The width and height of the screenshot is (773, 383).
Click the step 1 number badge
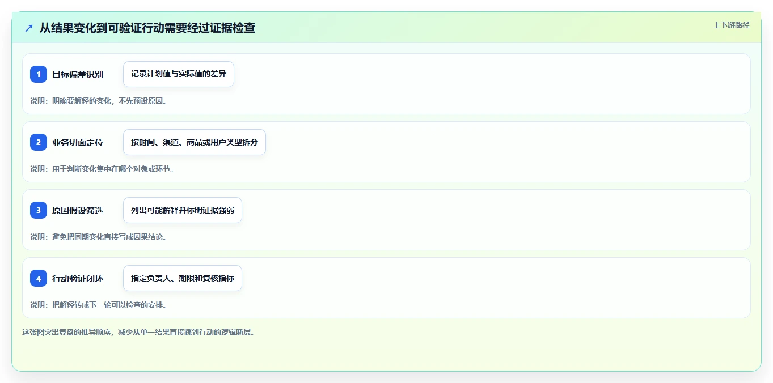[x=39, y=74]
